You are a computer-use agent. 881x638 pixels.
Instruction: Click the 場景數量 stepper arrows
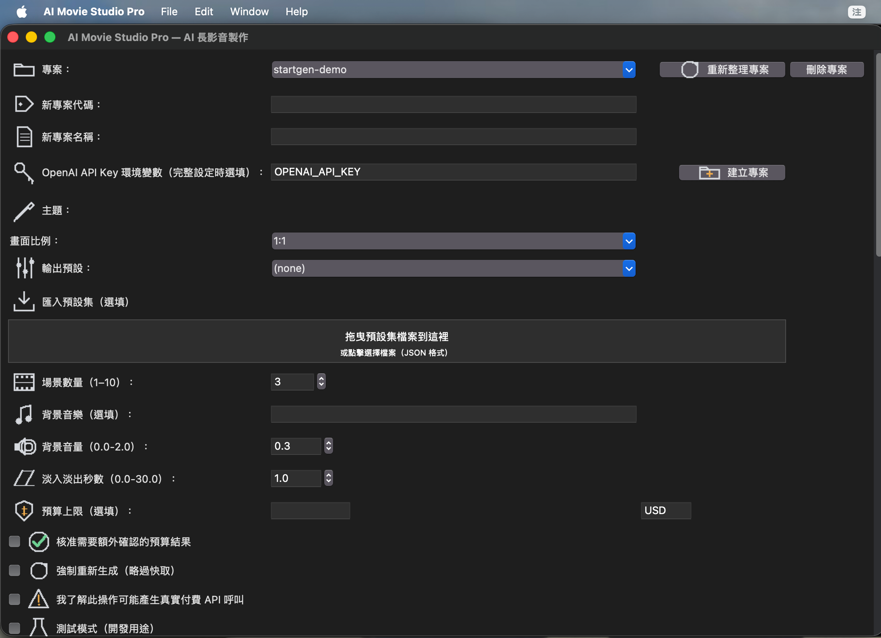click(x=321, y=381)
